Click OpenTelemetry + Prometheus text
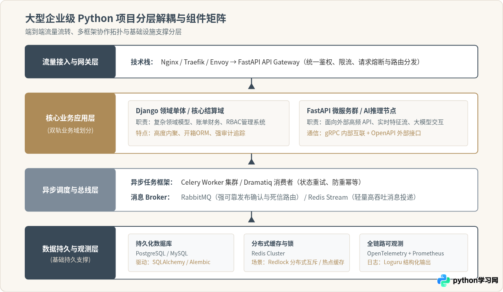 point(406,253)
